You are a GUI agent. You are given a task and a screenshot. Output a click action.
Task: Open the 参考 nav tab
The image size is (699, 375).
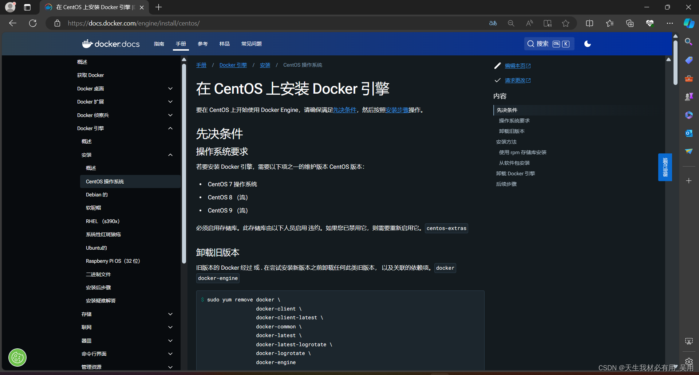point(203,44)
